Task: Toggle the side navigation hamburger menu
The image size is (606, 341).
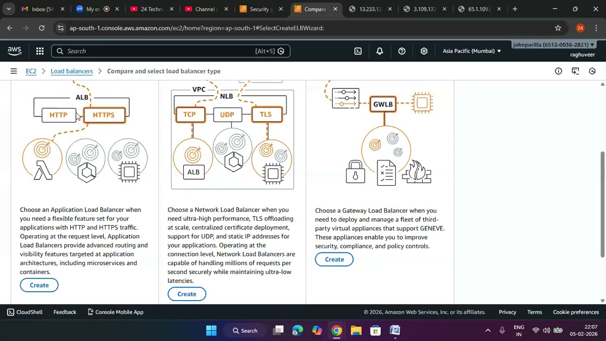Action: pos(14,71)
